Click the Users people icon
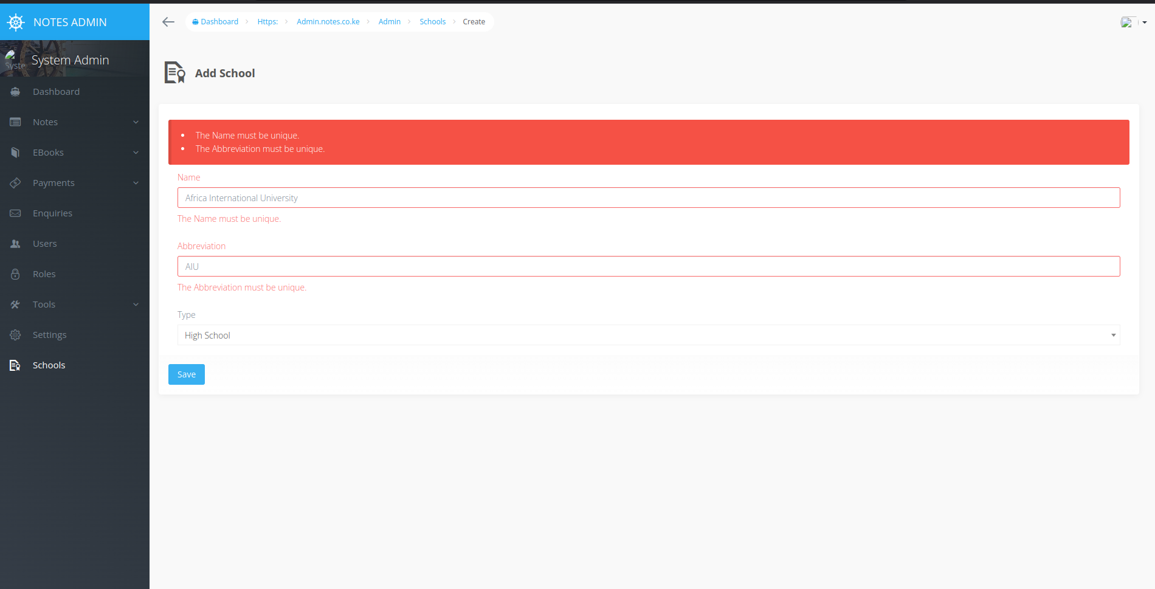Image resolution: width=1155 pixels, height=589 pixels. [15, 243]
